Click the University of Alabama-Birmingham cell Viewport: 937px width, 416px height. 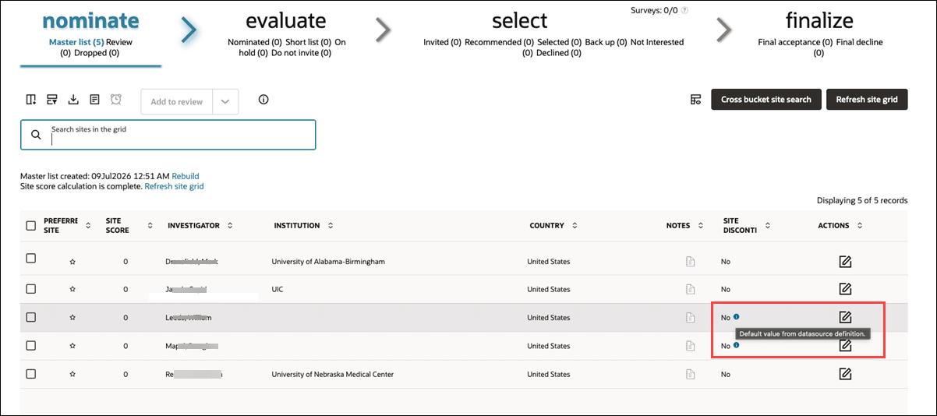(328, 262)
